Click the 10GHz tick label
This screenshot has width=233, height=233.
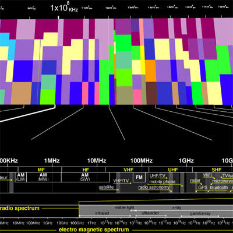(x=62, y=223)
